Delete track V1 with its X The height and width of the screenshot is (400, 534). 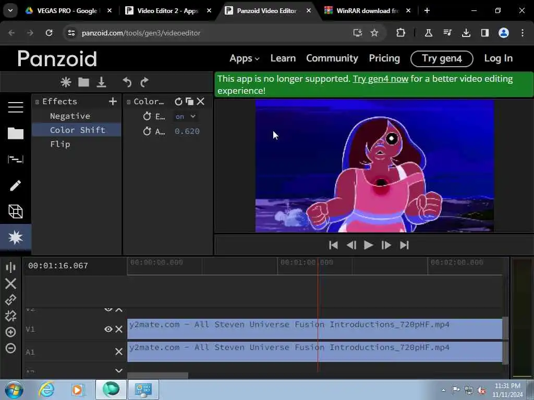click(x=119, y=329)
